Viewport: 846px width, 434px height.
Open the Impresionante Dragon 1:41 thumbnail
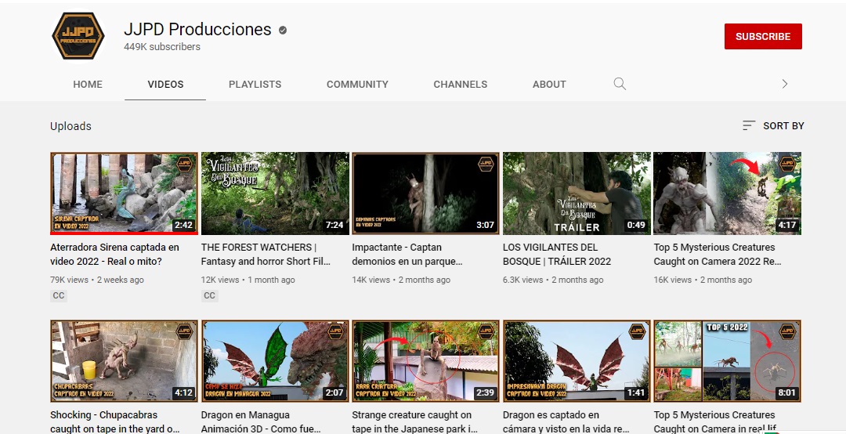577,361
